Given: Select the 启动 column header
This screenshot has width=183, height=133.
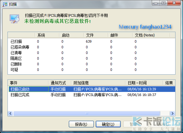Looking at the screenshot, I should (x=71, y=35).
